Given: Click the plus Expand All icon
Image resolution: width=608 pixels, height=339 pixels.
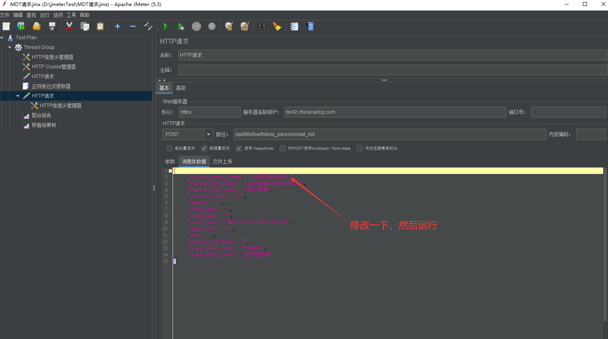Looking at the screenshot, I should click(x=118, y=26).
